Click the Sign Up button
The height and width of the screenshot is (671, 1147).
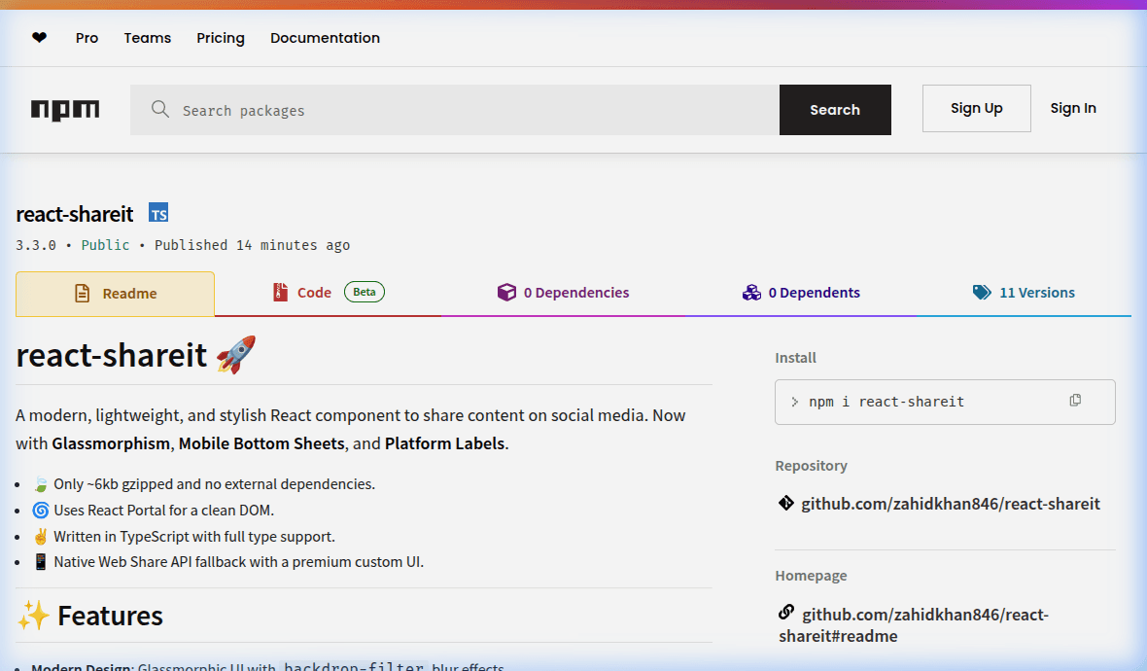pos(976,108)
